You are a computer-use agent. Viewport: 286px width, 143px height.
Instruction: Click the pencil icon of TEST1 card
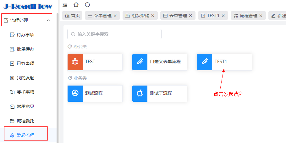pos(205,62)
